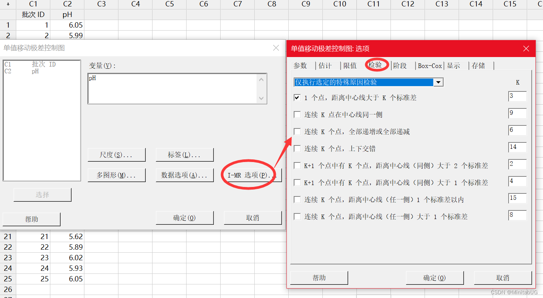Click the pH cell with value 5.99
The width and height of the screenshot is (543, 298).
click(x=67, y=36)
